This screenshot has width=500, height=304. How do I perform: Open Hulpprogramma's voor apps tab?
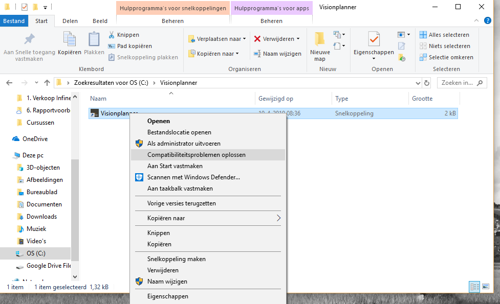coord(272,8)
